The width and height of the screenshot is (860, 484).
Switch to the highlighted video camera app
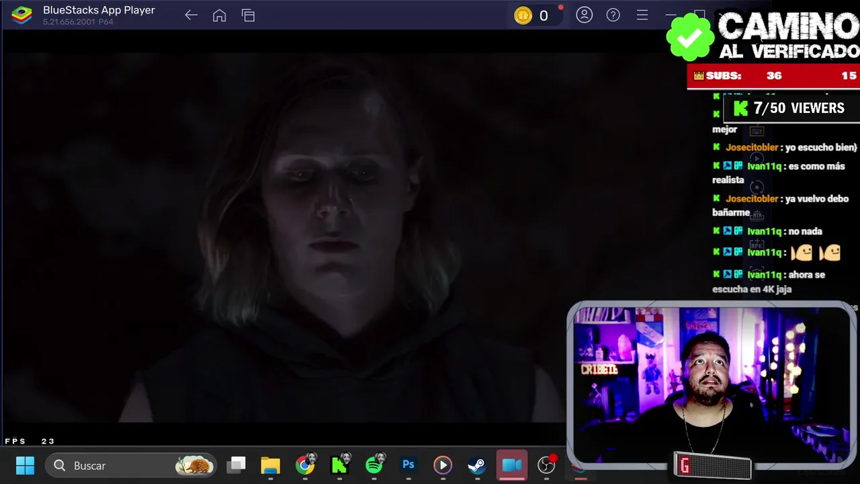click(x=512, y=465)
